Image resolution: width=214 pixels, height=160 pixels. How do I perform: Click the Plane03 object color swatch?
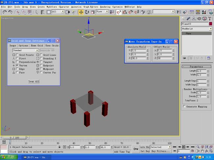[x=211, y=24]
